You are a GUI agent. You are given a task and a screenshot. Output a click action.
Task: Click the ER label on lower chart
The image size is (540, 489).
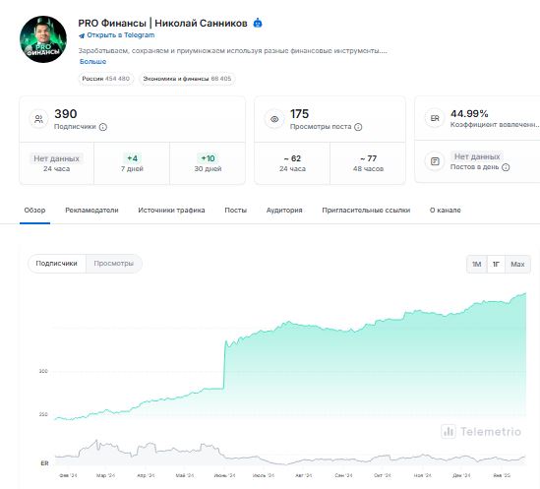click(45, 463)
